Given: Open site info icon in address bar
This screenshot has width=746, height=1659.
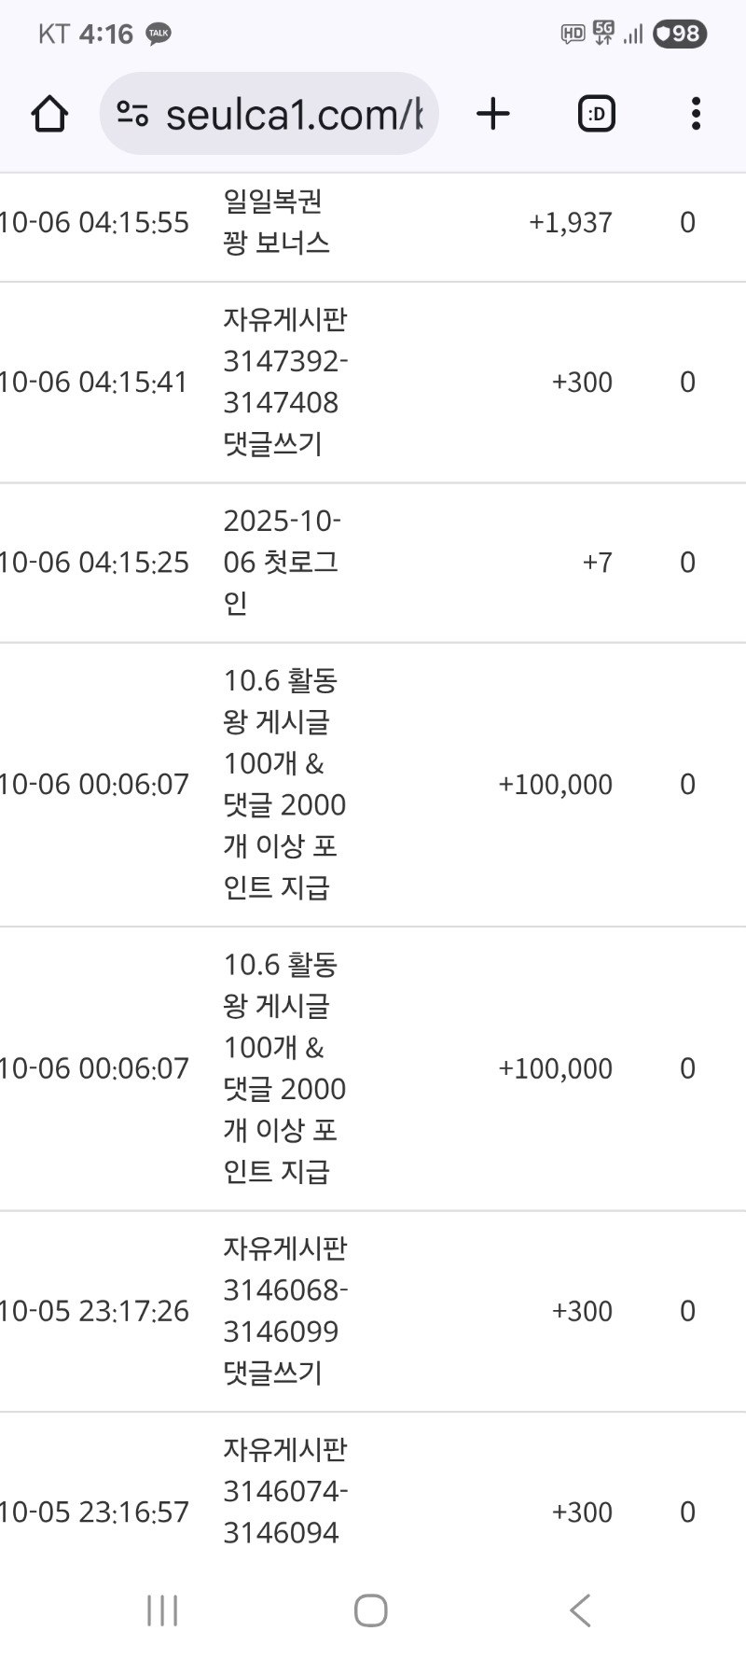Looking at the screenshot, I should 132,114.
